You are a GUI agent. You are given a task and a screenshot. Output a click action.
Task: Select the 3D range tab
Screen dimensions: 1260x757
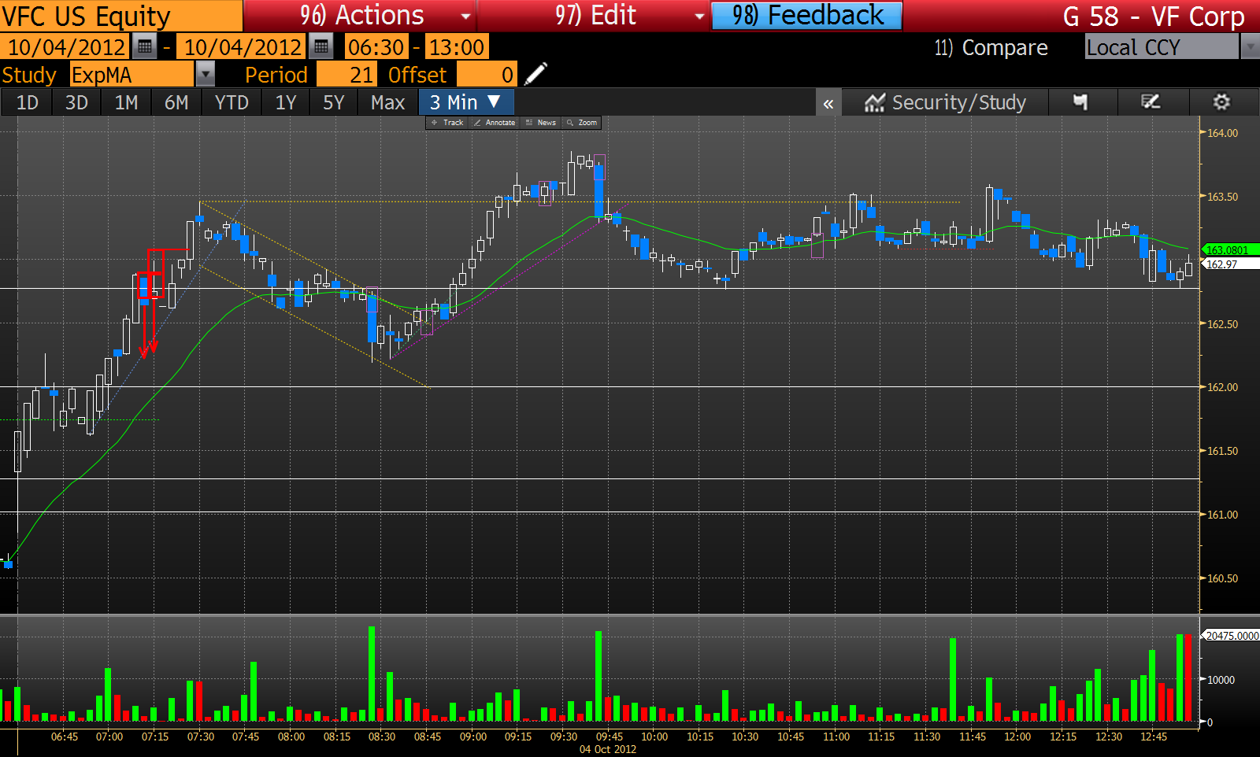point(76,102)
